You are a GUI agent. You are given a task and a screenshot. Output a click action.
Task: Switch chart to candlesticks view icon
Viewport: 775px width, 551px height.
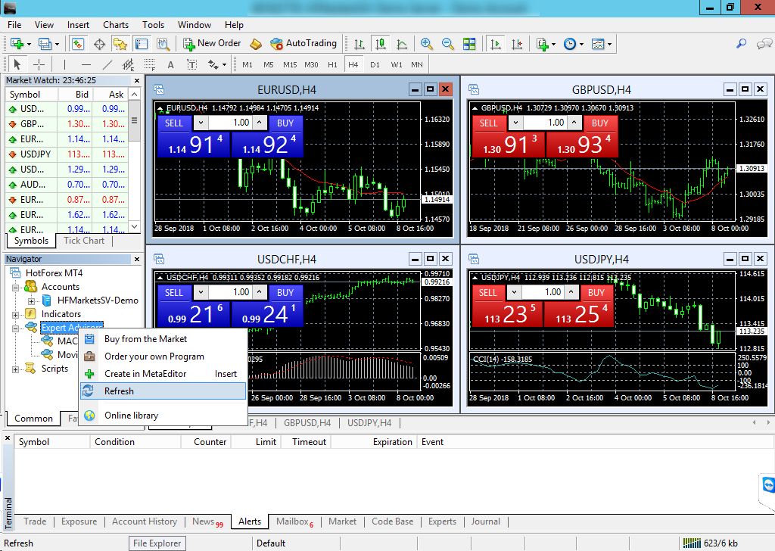(x=380, y=44)
